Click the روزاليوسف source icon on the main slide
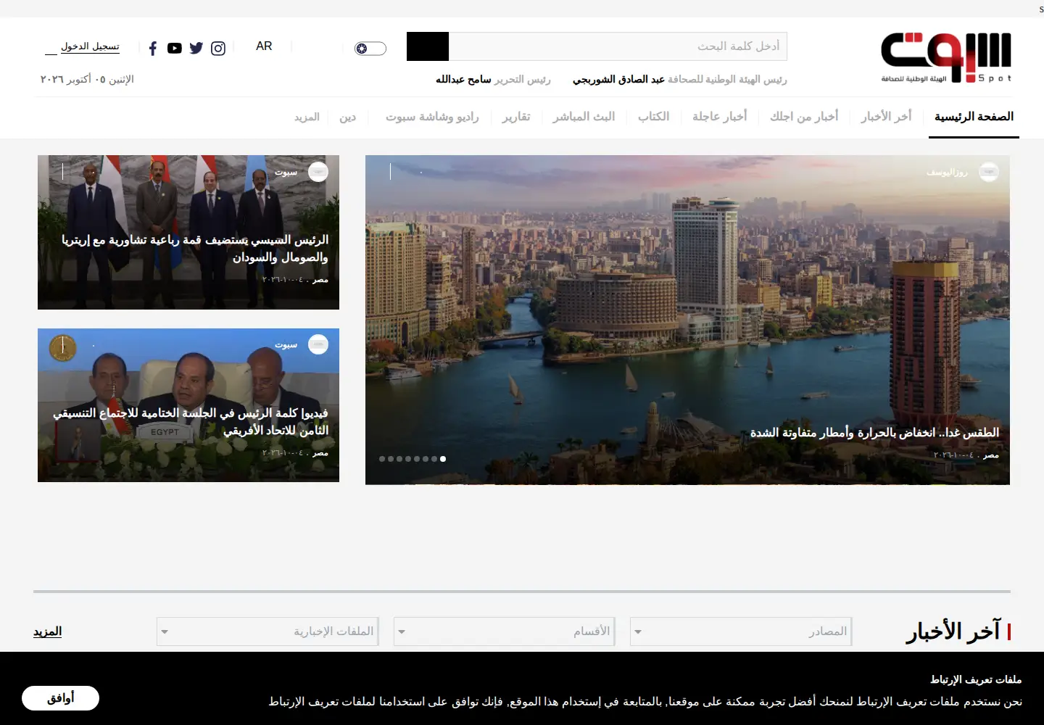This screenshot has width=1044, height=725. click(x=989, y=172)
